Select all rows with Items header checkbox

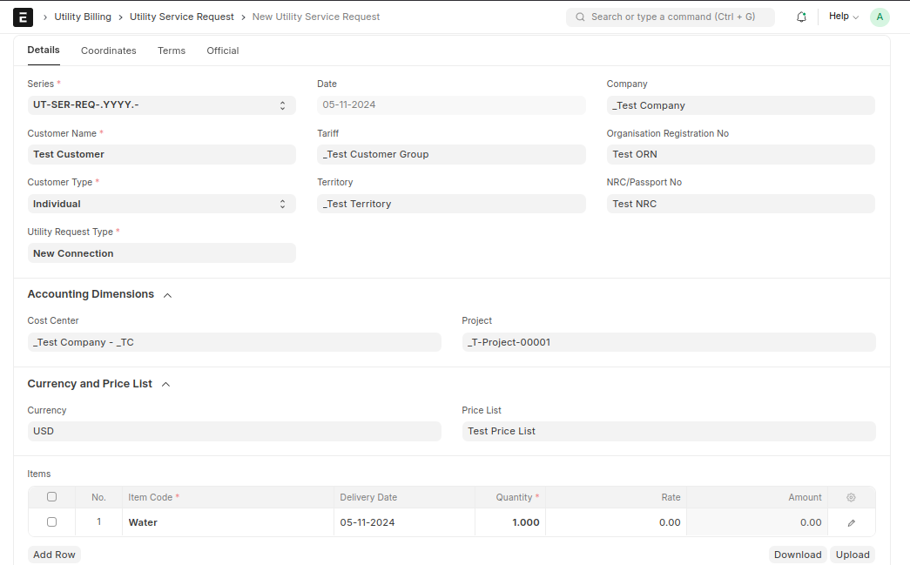click(x=51, y=496)
